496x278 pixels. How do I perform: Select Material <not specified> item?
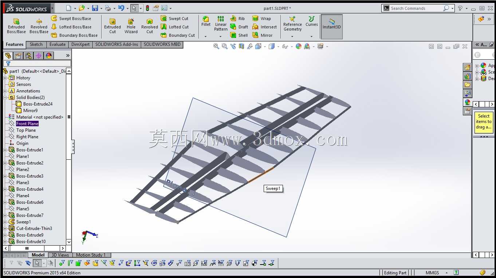[x=40, y=117]
